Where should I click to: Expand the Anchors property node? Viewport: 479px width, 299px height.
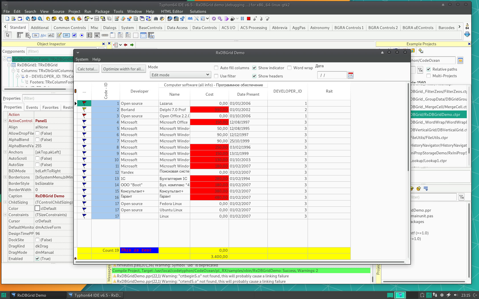pos(5,152)
